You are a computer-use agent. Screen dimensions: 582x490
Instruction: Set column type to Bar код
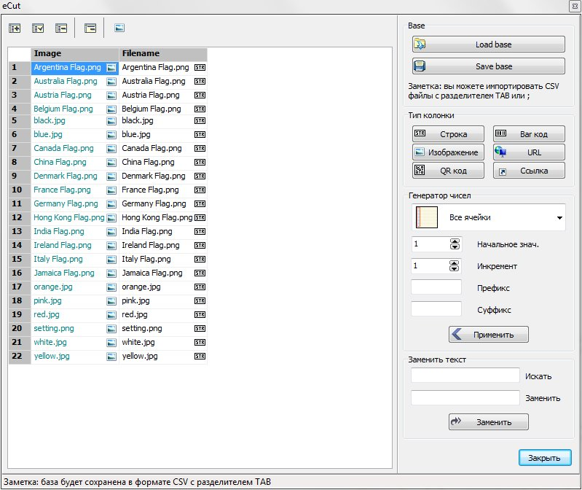(x=529, y=134)
